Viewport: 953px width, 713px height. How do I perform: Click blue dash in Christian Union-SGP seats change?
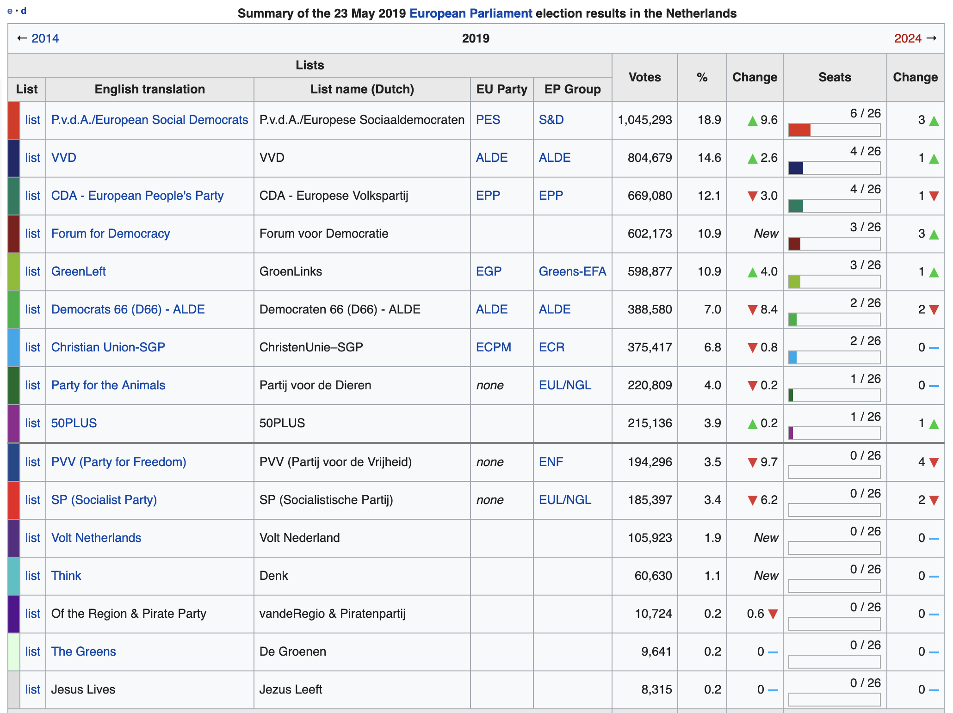934,348
